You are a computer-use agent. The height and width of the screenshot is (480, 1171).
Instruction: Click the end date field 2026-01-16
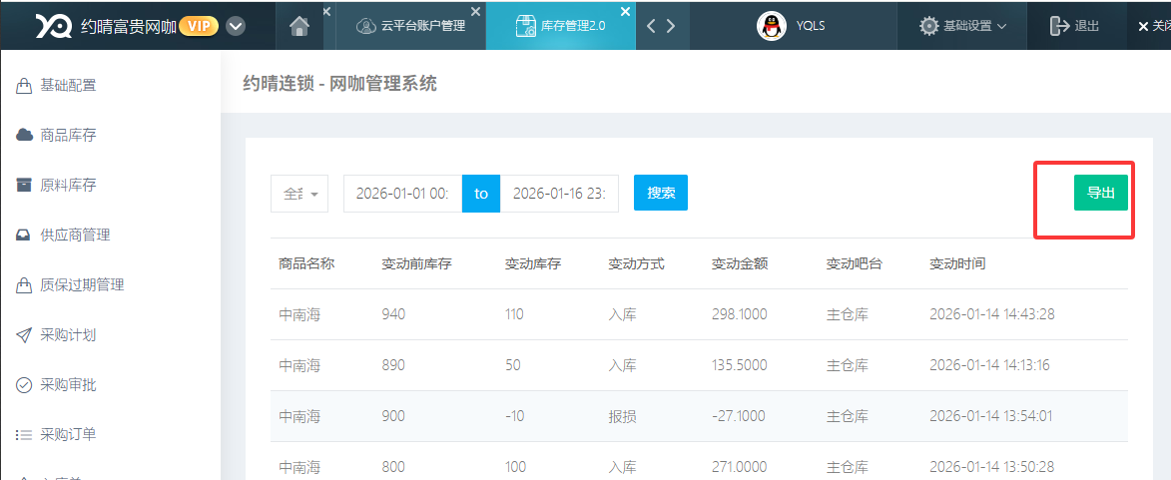point(559,194)
